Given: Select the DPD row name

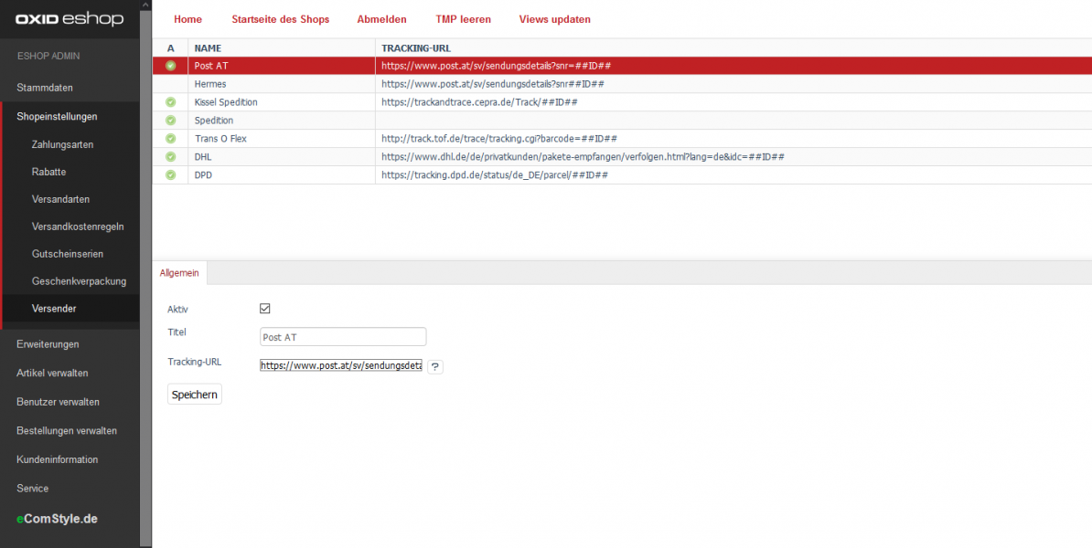Looking at the screenshot, I should point(203,174).
